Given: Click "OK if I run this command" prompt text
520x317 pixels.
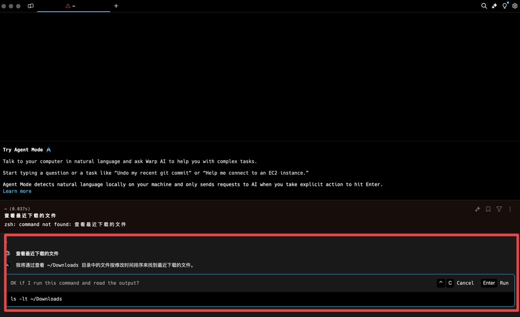Looking at the screenshot, I should [75, 283].
